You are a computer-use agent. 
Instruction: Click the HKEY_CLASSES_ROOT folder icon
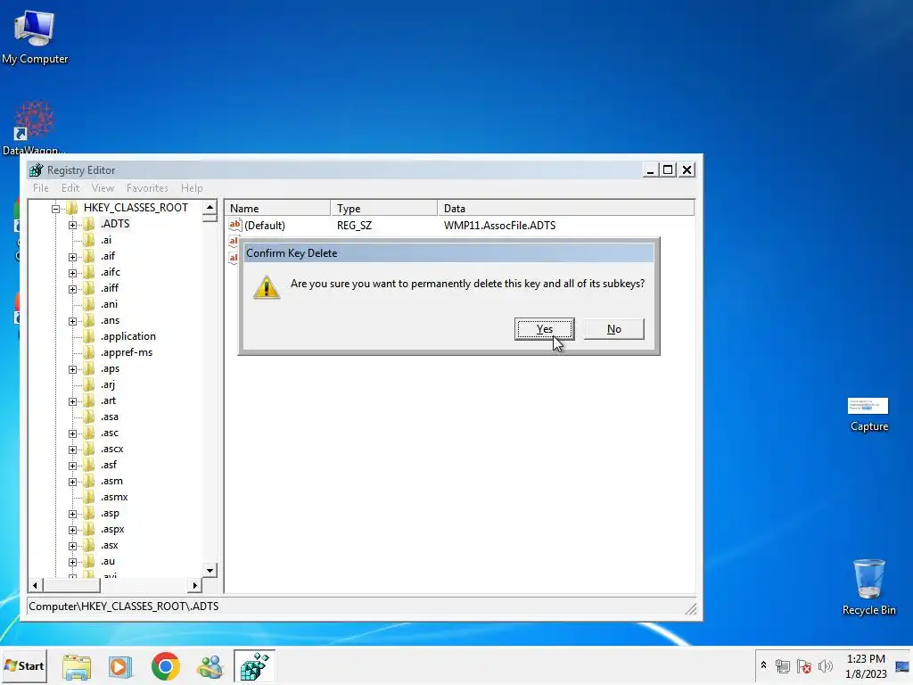point(72,207)
